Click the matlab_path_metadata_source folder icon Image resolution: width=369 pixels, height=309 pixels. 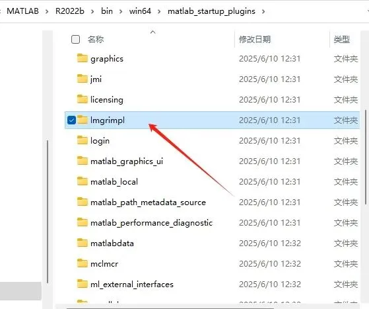pyautogui.click(x=83, y=202)
